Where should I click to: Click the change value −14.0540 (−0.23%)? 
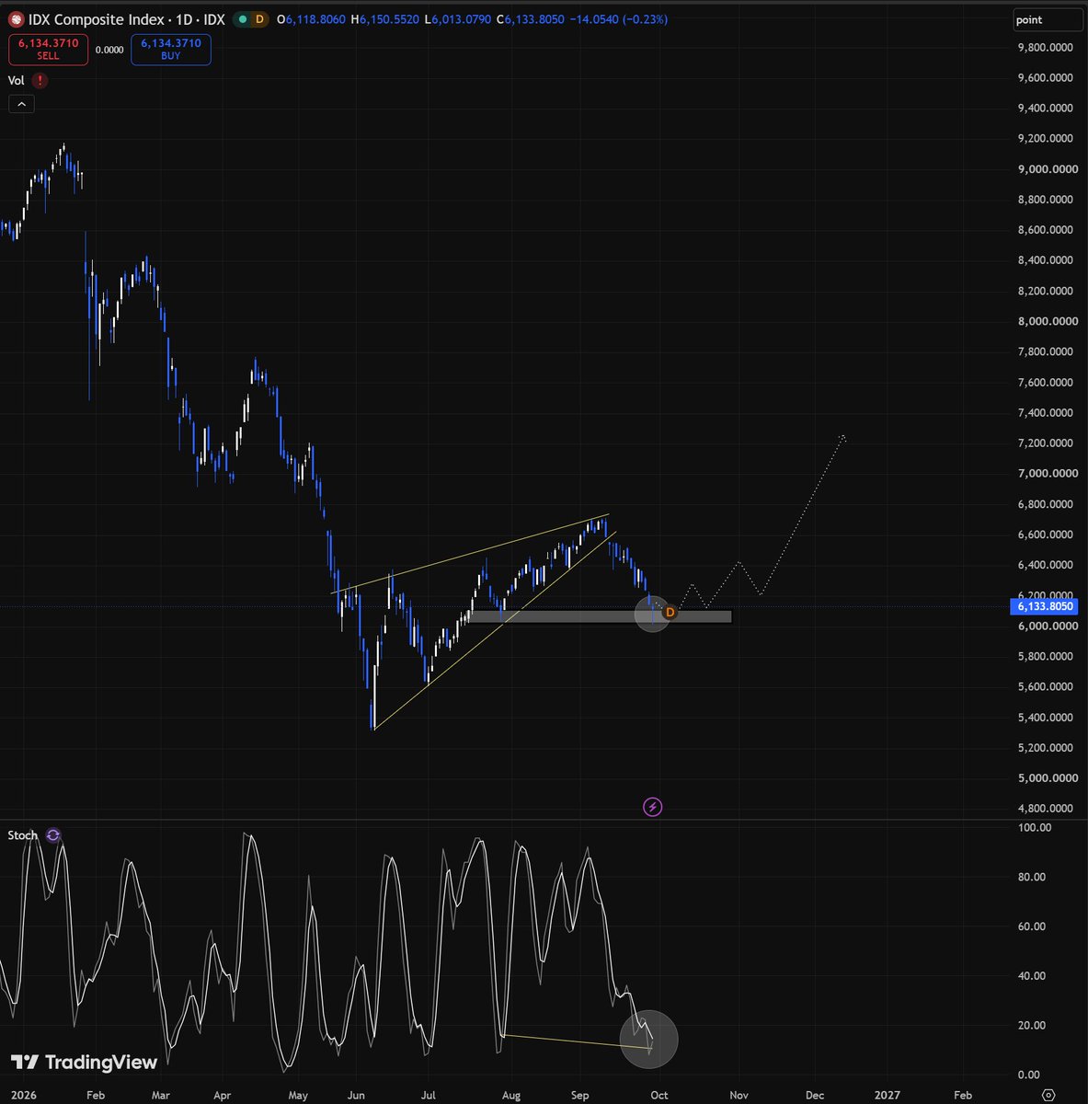coord(619,19)
